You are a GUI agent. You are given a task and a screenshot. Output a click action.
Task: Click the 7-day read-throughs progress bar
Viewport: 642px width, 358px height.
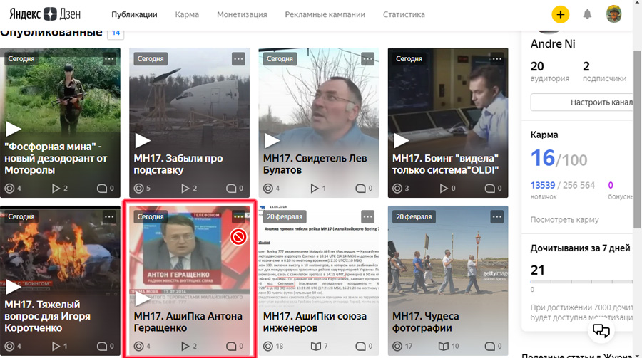[x=581, y=282]
